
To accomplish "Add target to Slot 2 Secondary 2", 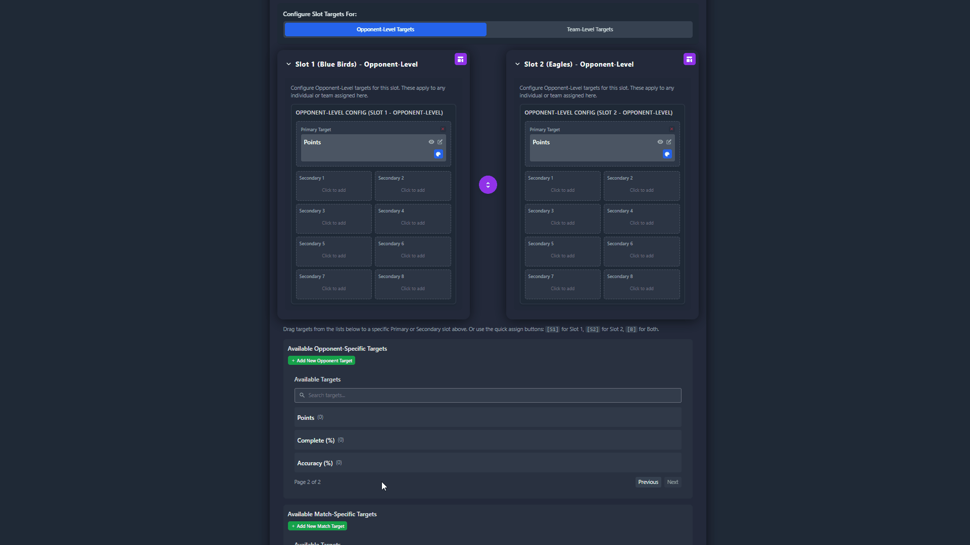I will coord(642,186).
